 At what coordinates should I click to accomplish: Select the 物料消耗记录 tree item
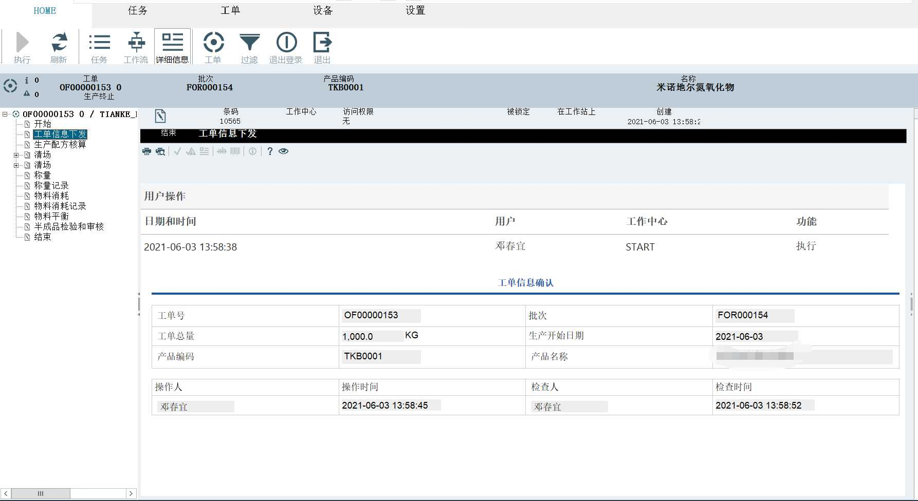tap(60, 206)
